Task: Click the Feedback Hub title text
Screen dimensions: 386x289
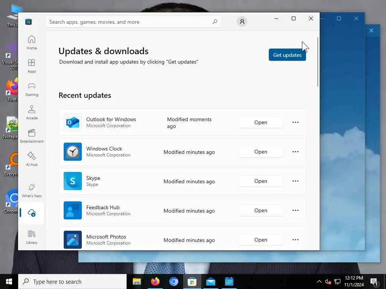Action: pyautogui.click(x=103, y=207)
